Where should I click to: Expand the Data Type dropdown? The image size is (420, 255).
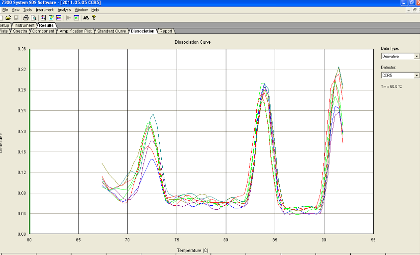point(416,56)
